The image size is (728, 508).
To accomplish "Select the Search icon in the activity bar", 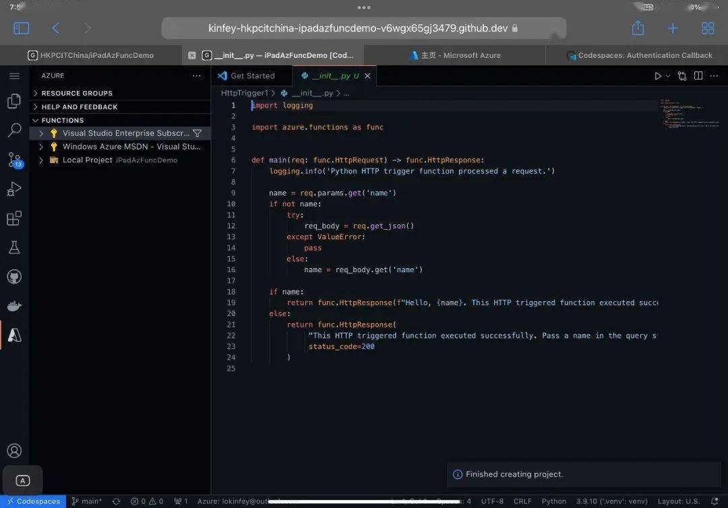I will [13, 130].
